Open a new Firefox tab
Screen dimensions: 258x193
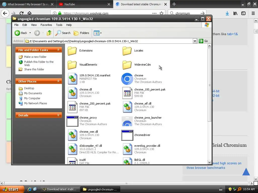174,4
